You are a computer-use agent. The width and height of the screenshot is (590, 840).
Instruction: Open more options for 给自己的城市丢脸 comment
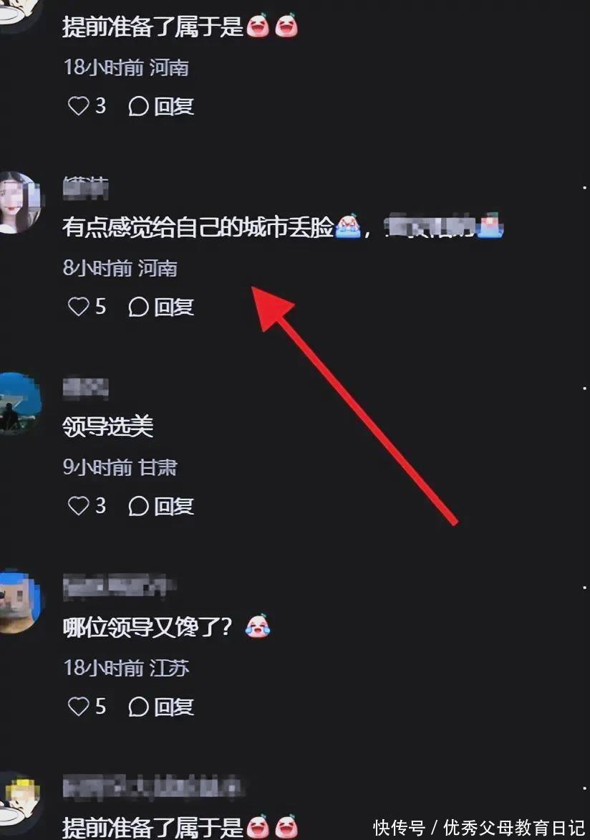coord(584,188)
